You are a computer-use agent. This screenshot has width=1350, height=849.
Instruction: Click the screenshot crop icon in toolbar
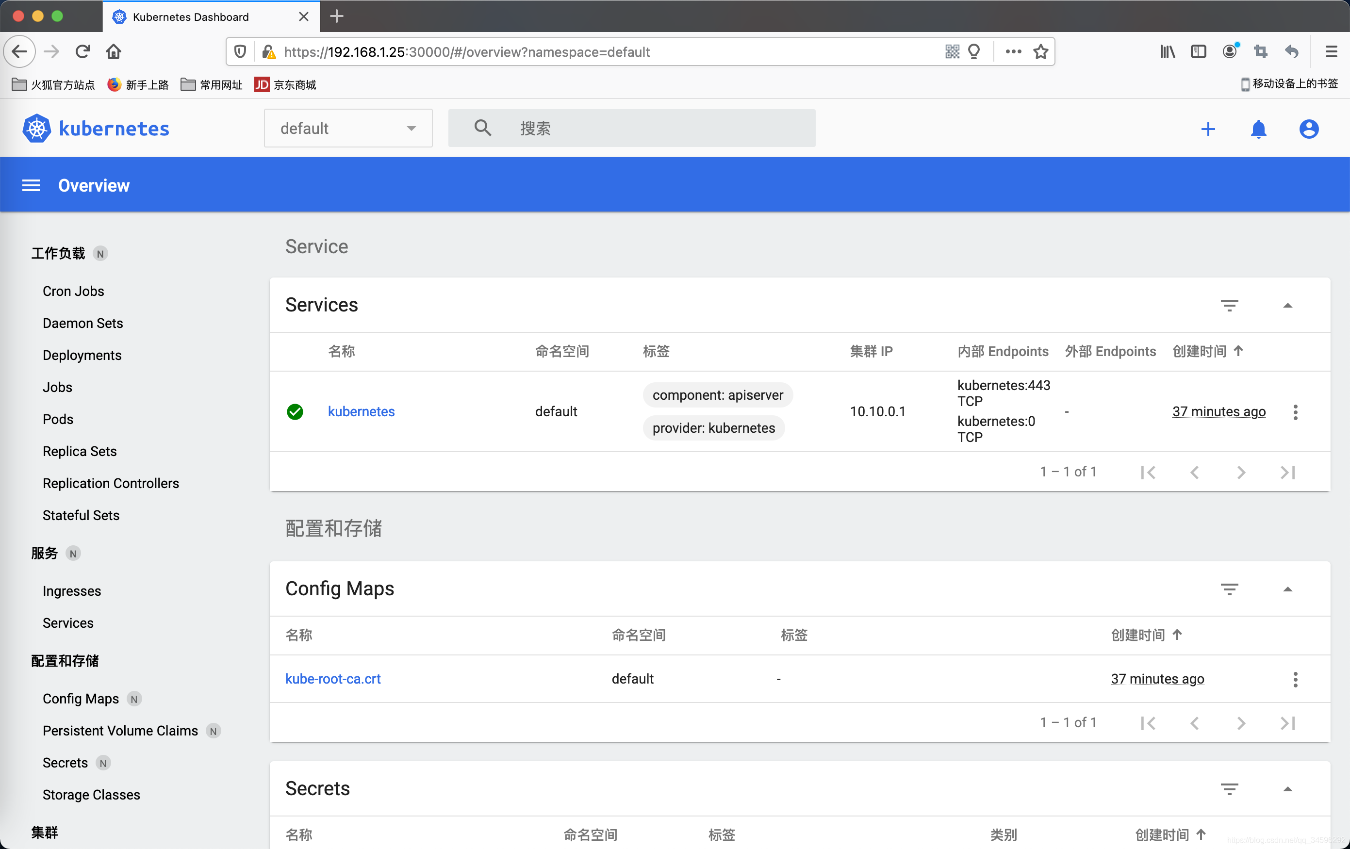pyautogui.click(x=1261, y=51)
